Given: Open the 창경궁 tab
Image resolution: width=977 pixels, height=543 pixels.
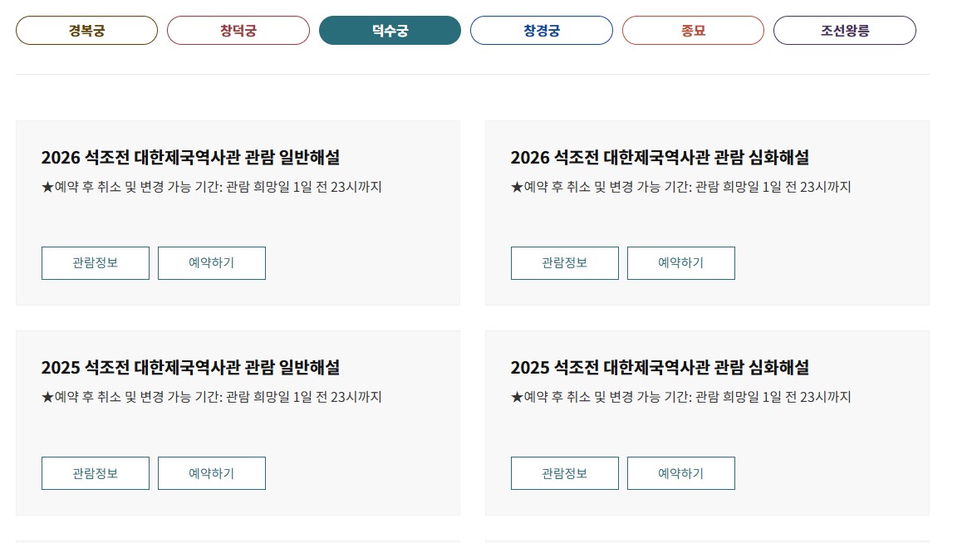Looking at the screenshot, I should click(x=541, y=31).
